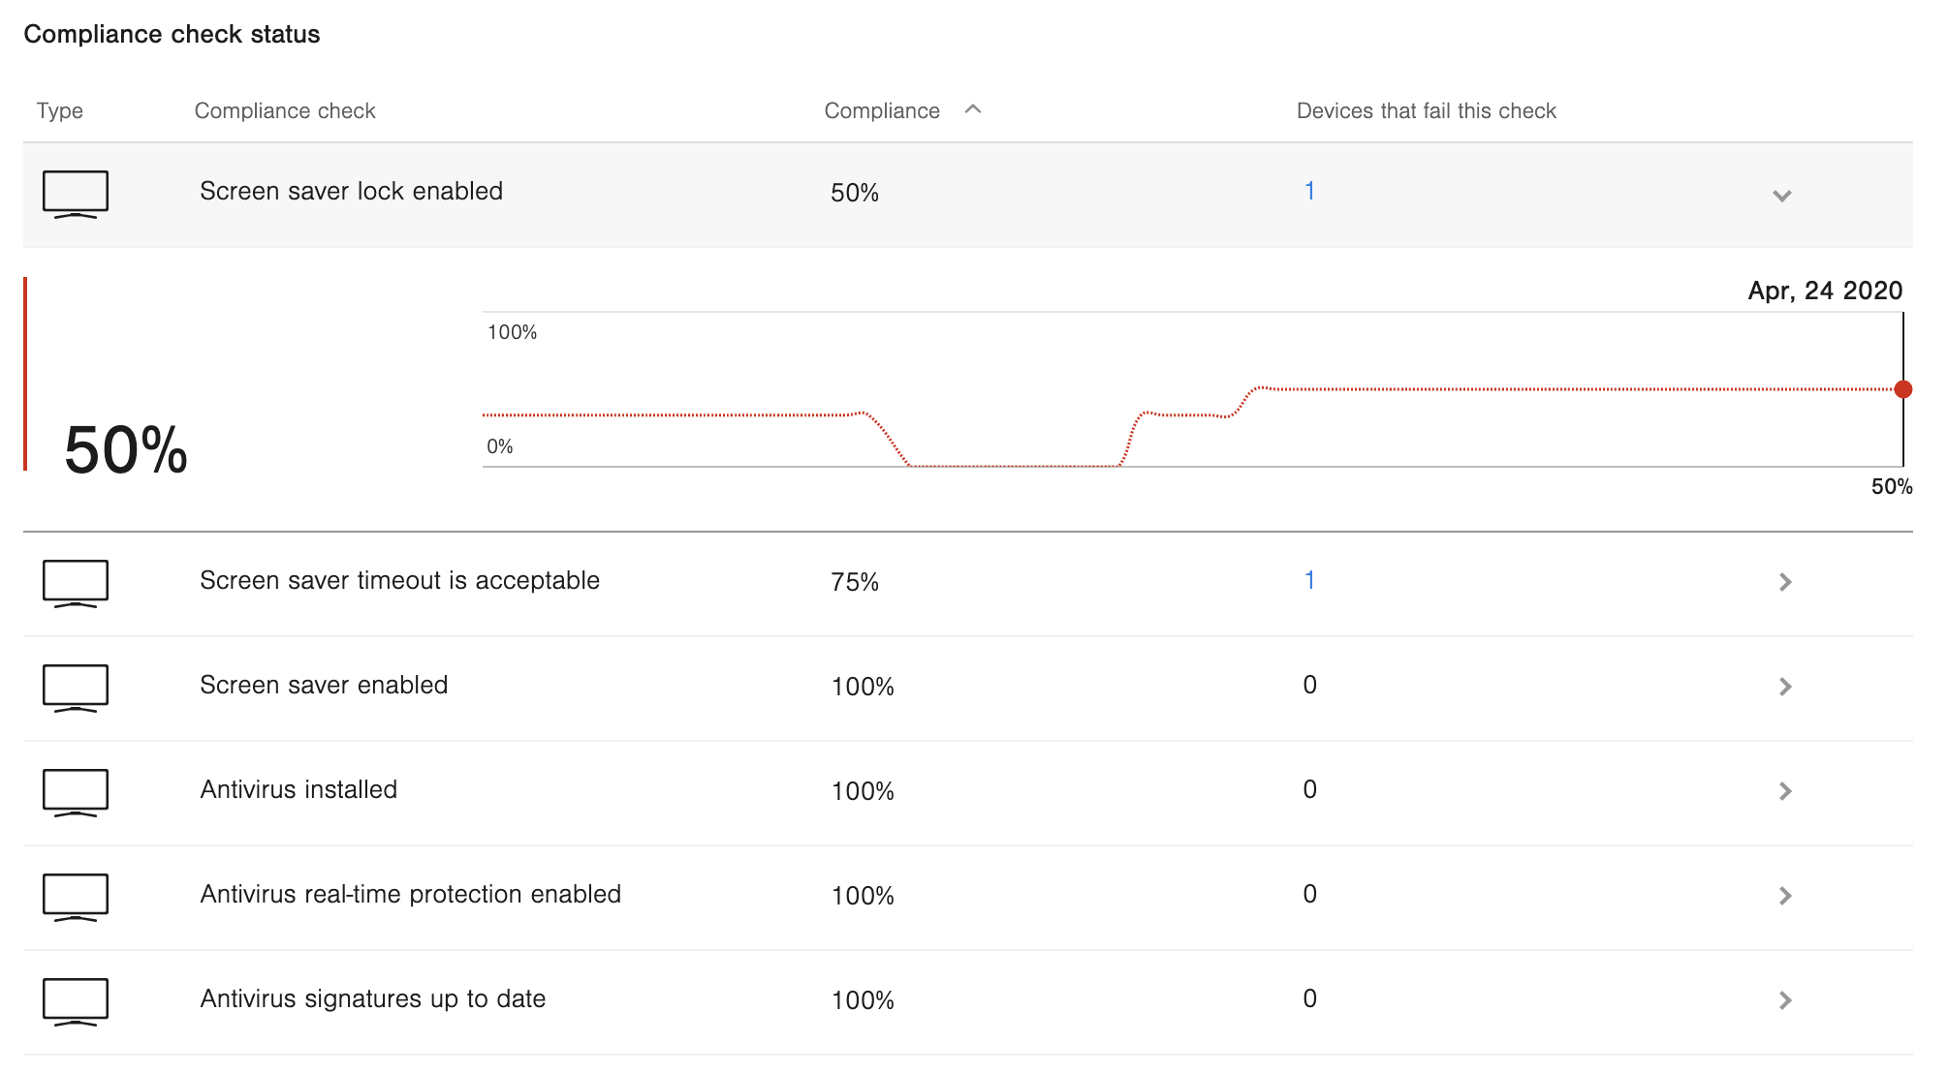Expand the Screen saver enabled row
Screen dimensions: 1948x1073
pyautogui.click(x=1785, y=687)
